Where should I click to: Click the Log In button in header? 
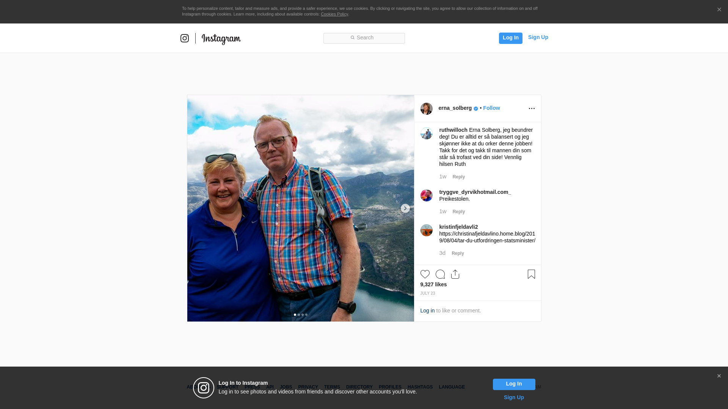511,38
